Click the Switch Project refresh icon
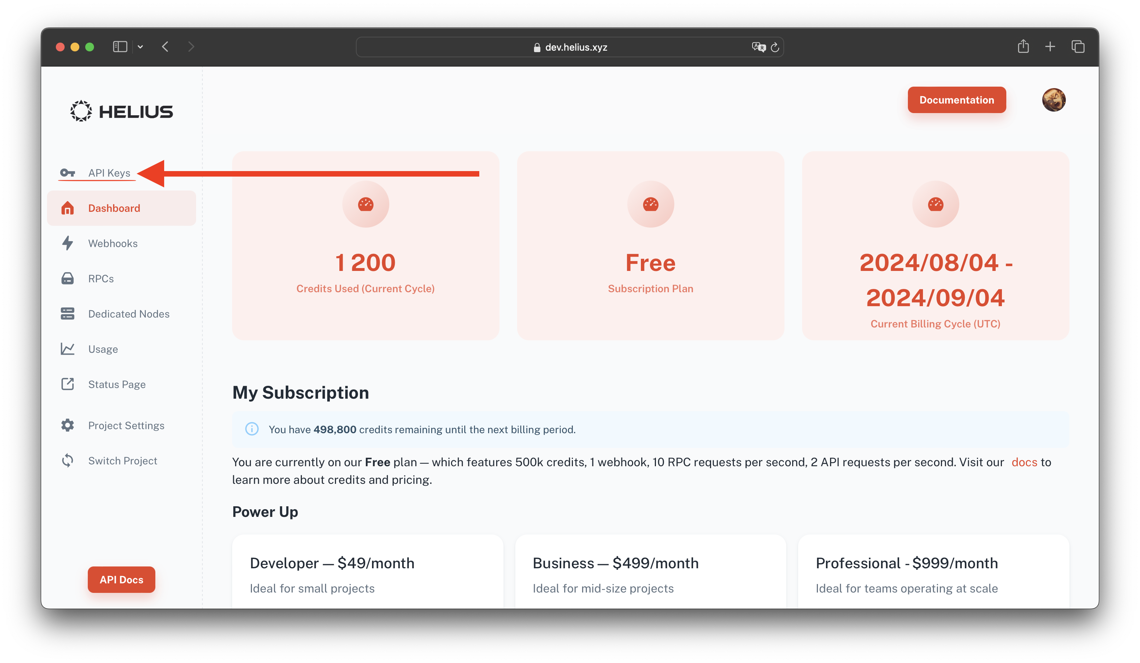The width and height of the screenshot is (1140, 663). [68, 461]
